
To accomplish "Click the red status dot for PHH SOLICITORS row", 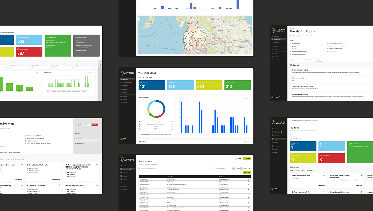I will click(248, 179).
